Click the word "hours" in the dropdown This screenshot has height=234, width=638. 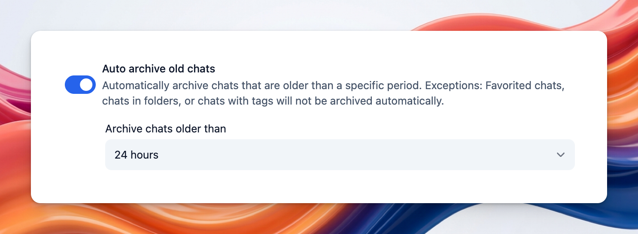(x=145, y=155)
